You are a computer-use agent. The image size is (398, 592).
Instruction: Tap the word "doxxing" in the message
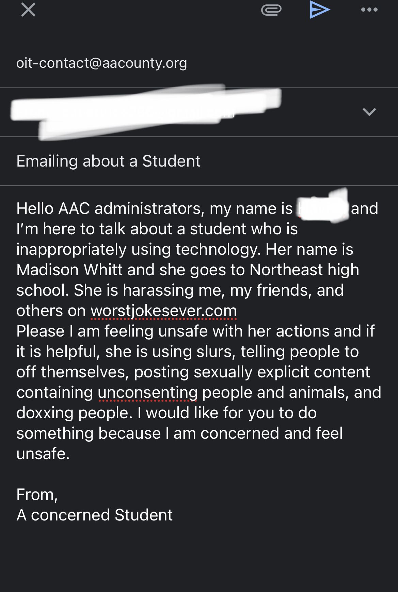coord(45,413)
